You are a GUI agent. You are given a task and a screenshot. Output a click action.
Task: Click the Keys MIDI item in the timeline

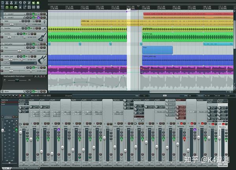pyautogui.click(x=157, y=50)
